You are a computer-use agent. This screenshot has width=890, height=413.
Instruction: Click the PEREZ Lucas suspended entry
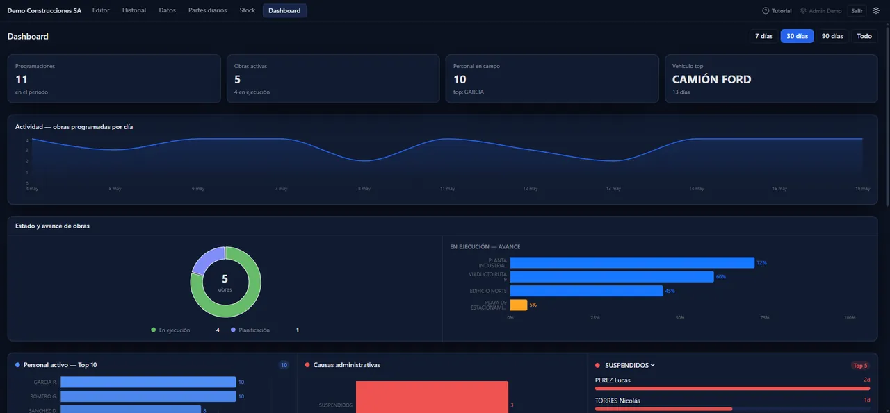(x=732, y=384)
